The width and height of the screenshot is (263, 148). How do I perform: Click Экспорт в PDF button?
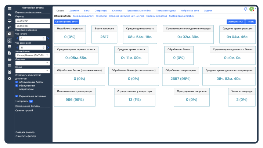[x=235, y=22]
